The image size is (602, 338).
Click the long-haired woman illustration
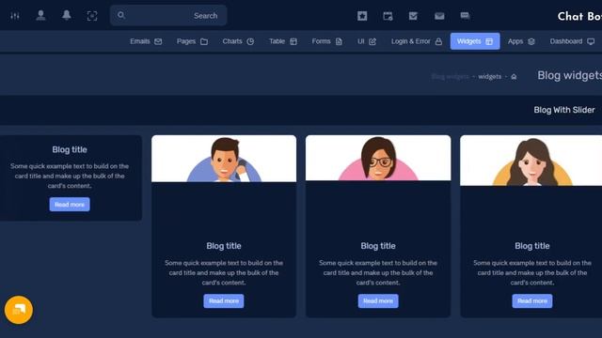coord(531,161)
